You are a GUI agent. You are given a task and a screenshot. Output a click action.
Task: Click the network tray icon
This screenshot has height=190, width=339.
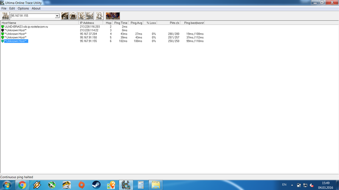tap(305, 185)
